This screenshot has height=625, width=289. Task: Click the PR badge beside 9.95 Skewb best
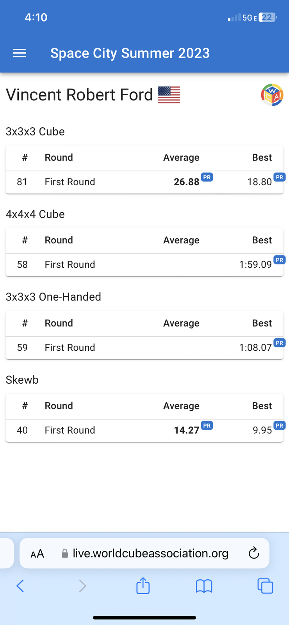[280, 425]
